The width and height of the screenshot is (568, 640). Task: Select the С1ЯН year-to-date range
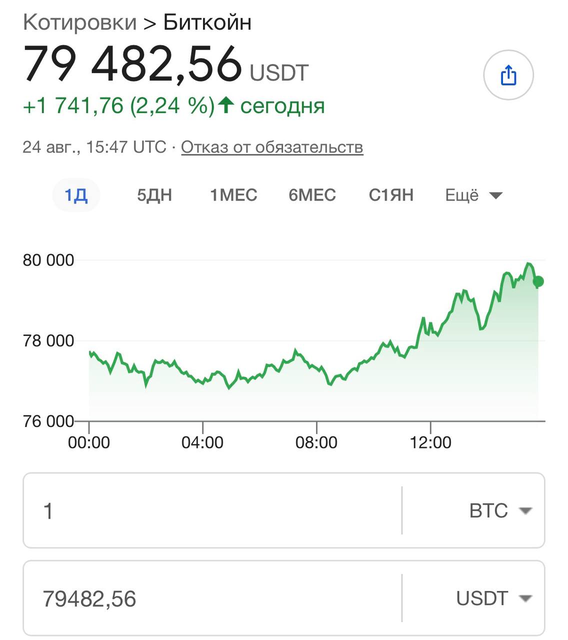click(x=391, y=195)
